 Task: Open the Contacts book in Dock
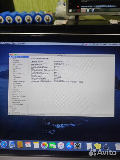20,144
